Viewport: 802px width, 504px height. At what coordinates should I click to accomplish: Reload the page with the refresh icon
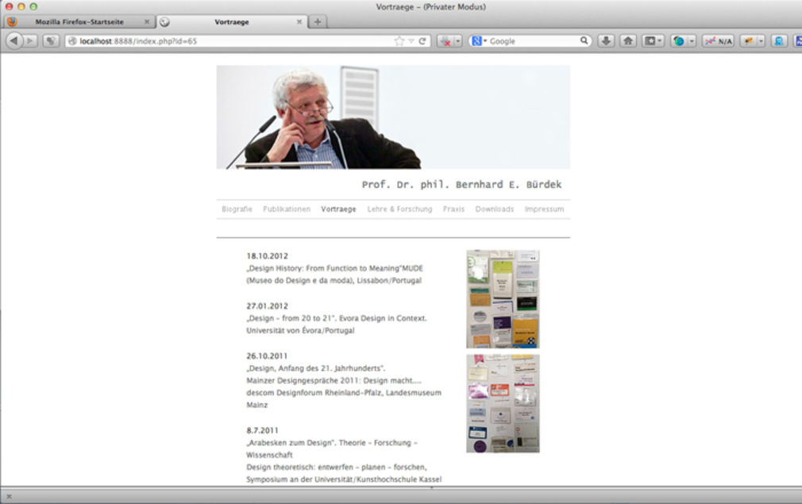[422, 41]
